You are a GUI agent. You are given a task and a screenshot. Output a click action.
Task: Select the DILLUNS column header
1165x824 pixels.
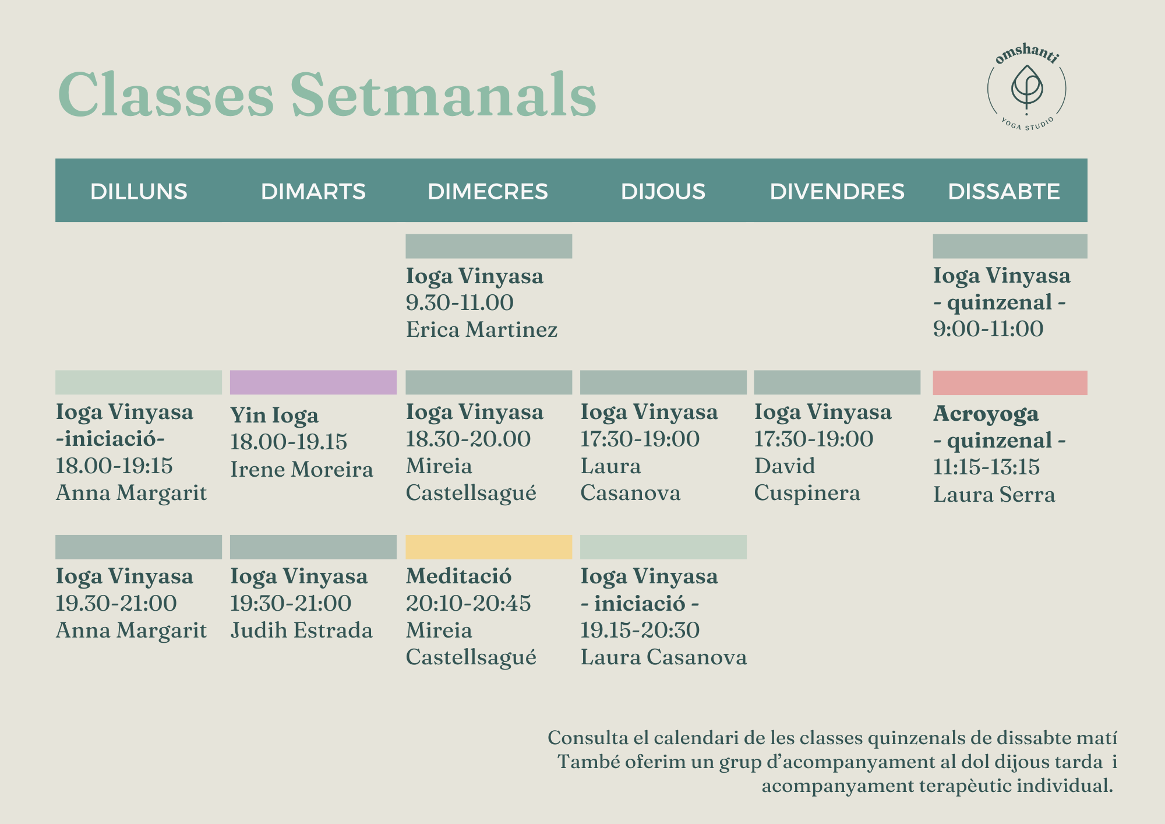[139, 192]
